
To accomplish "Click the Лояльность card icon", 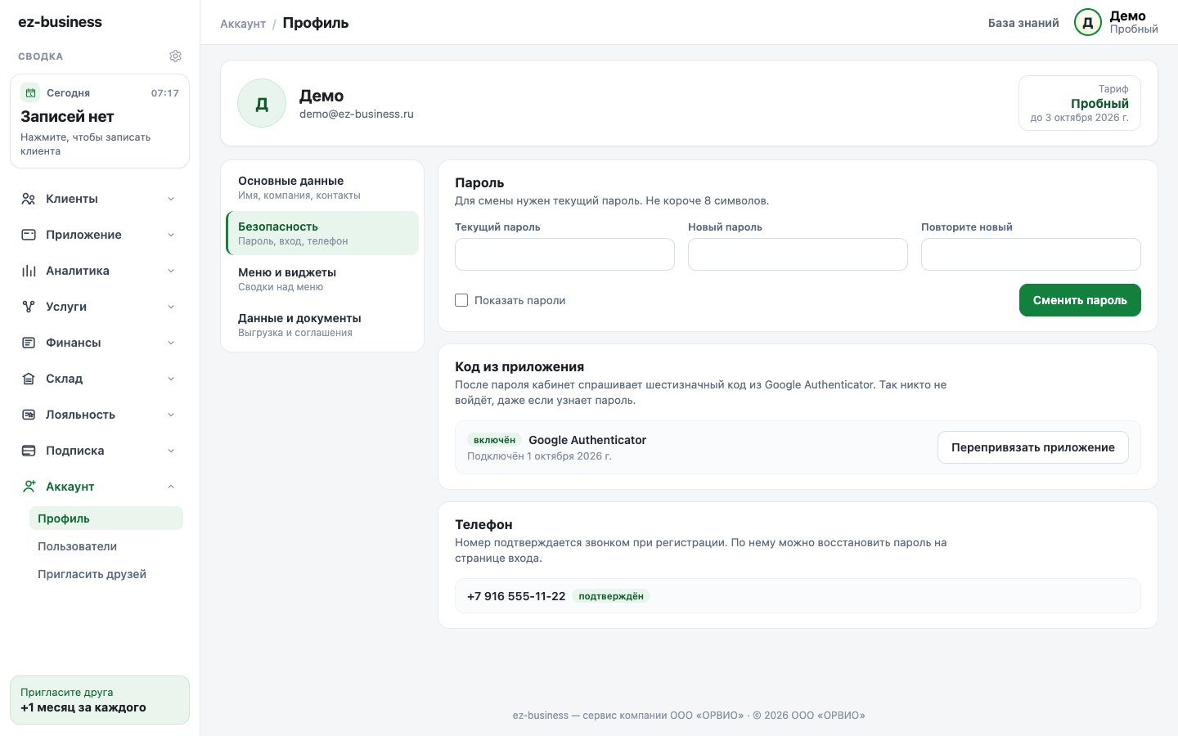I will click(x=29, y=415).
